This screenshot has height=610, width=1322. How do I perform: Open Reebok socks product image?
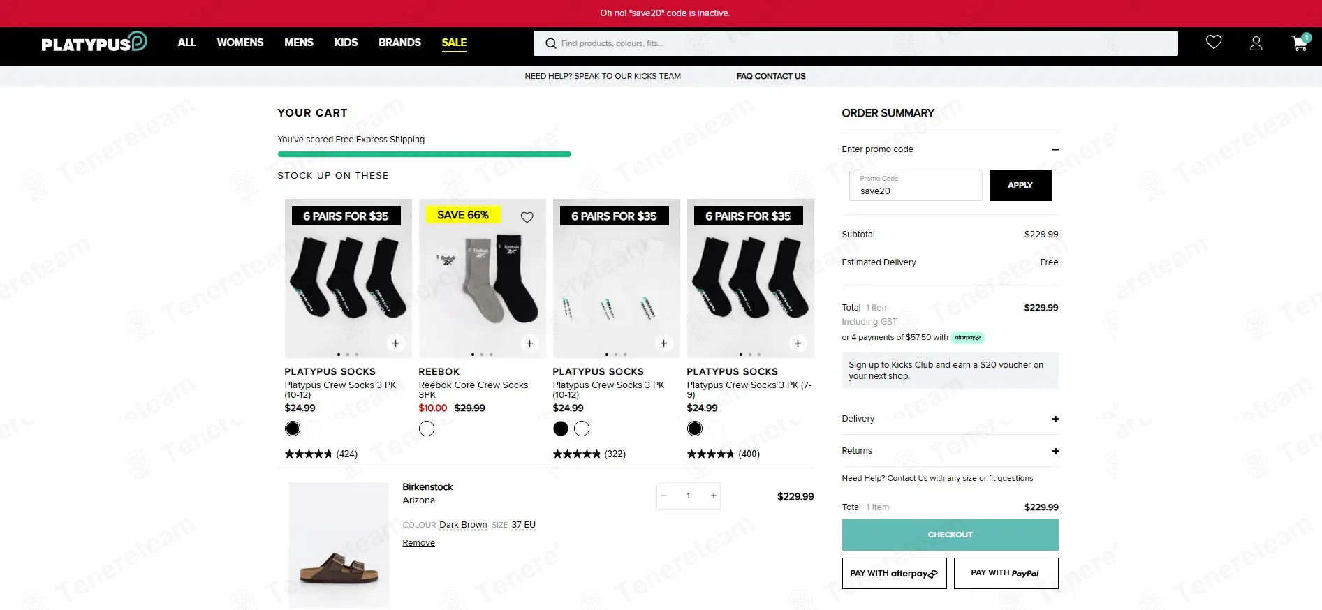(483, 278)
